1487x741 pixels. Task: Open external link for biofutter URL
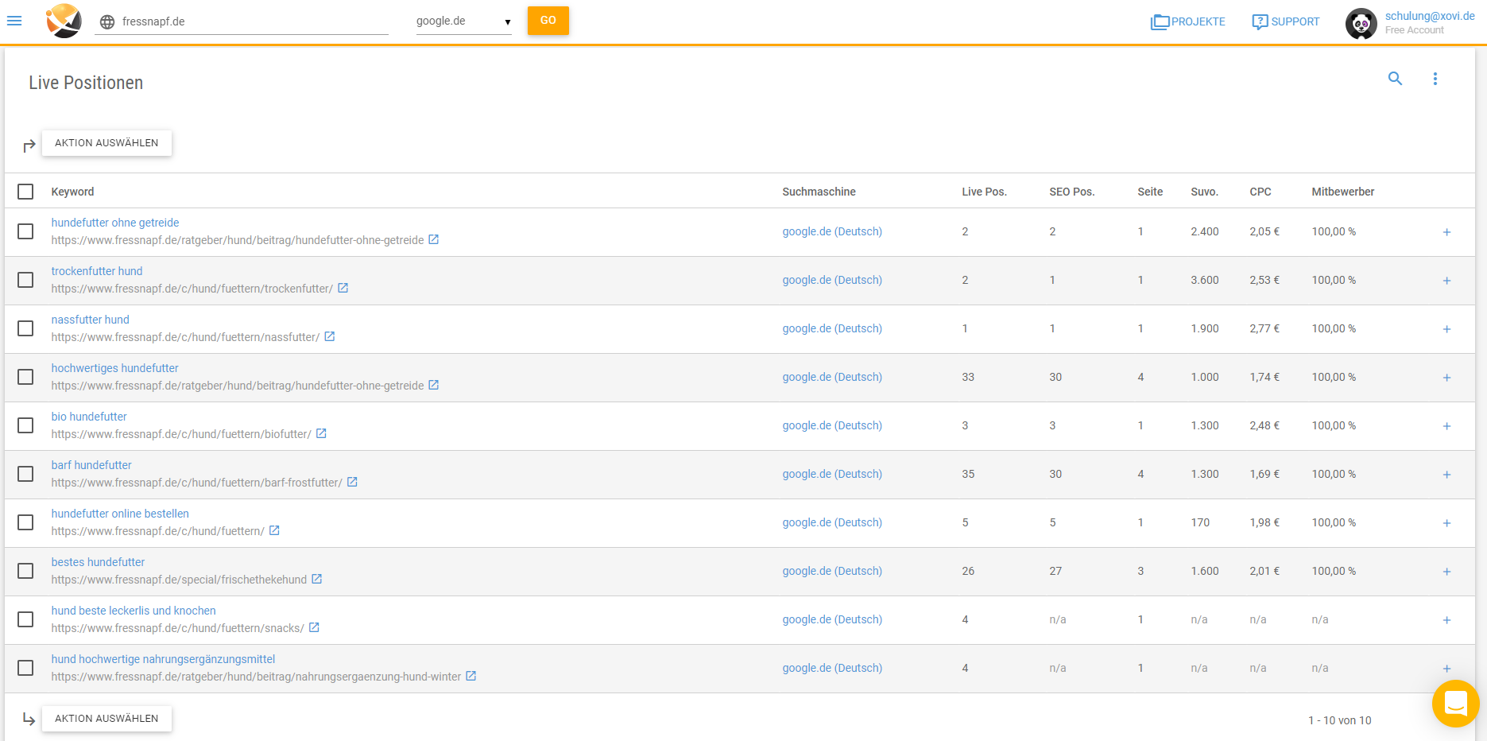click(x=322, y=433)
